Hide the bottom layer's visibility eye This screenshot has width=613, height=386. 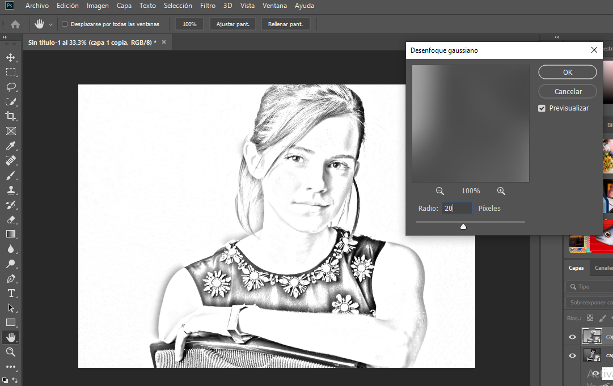(x=572, y=355)
